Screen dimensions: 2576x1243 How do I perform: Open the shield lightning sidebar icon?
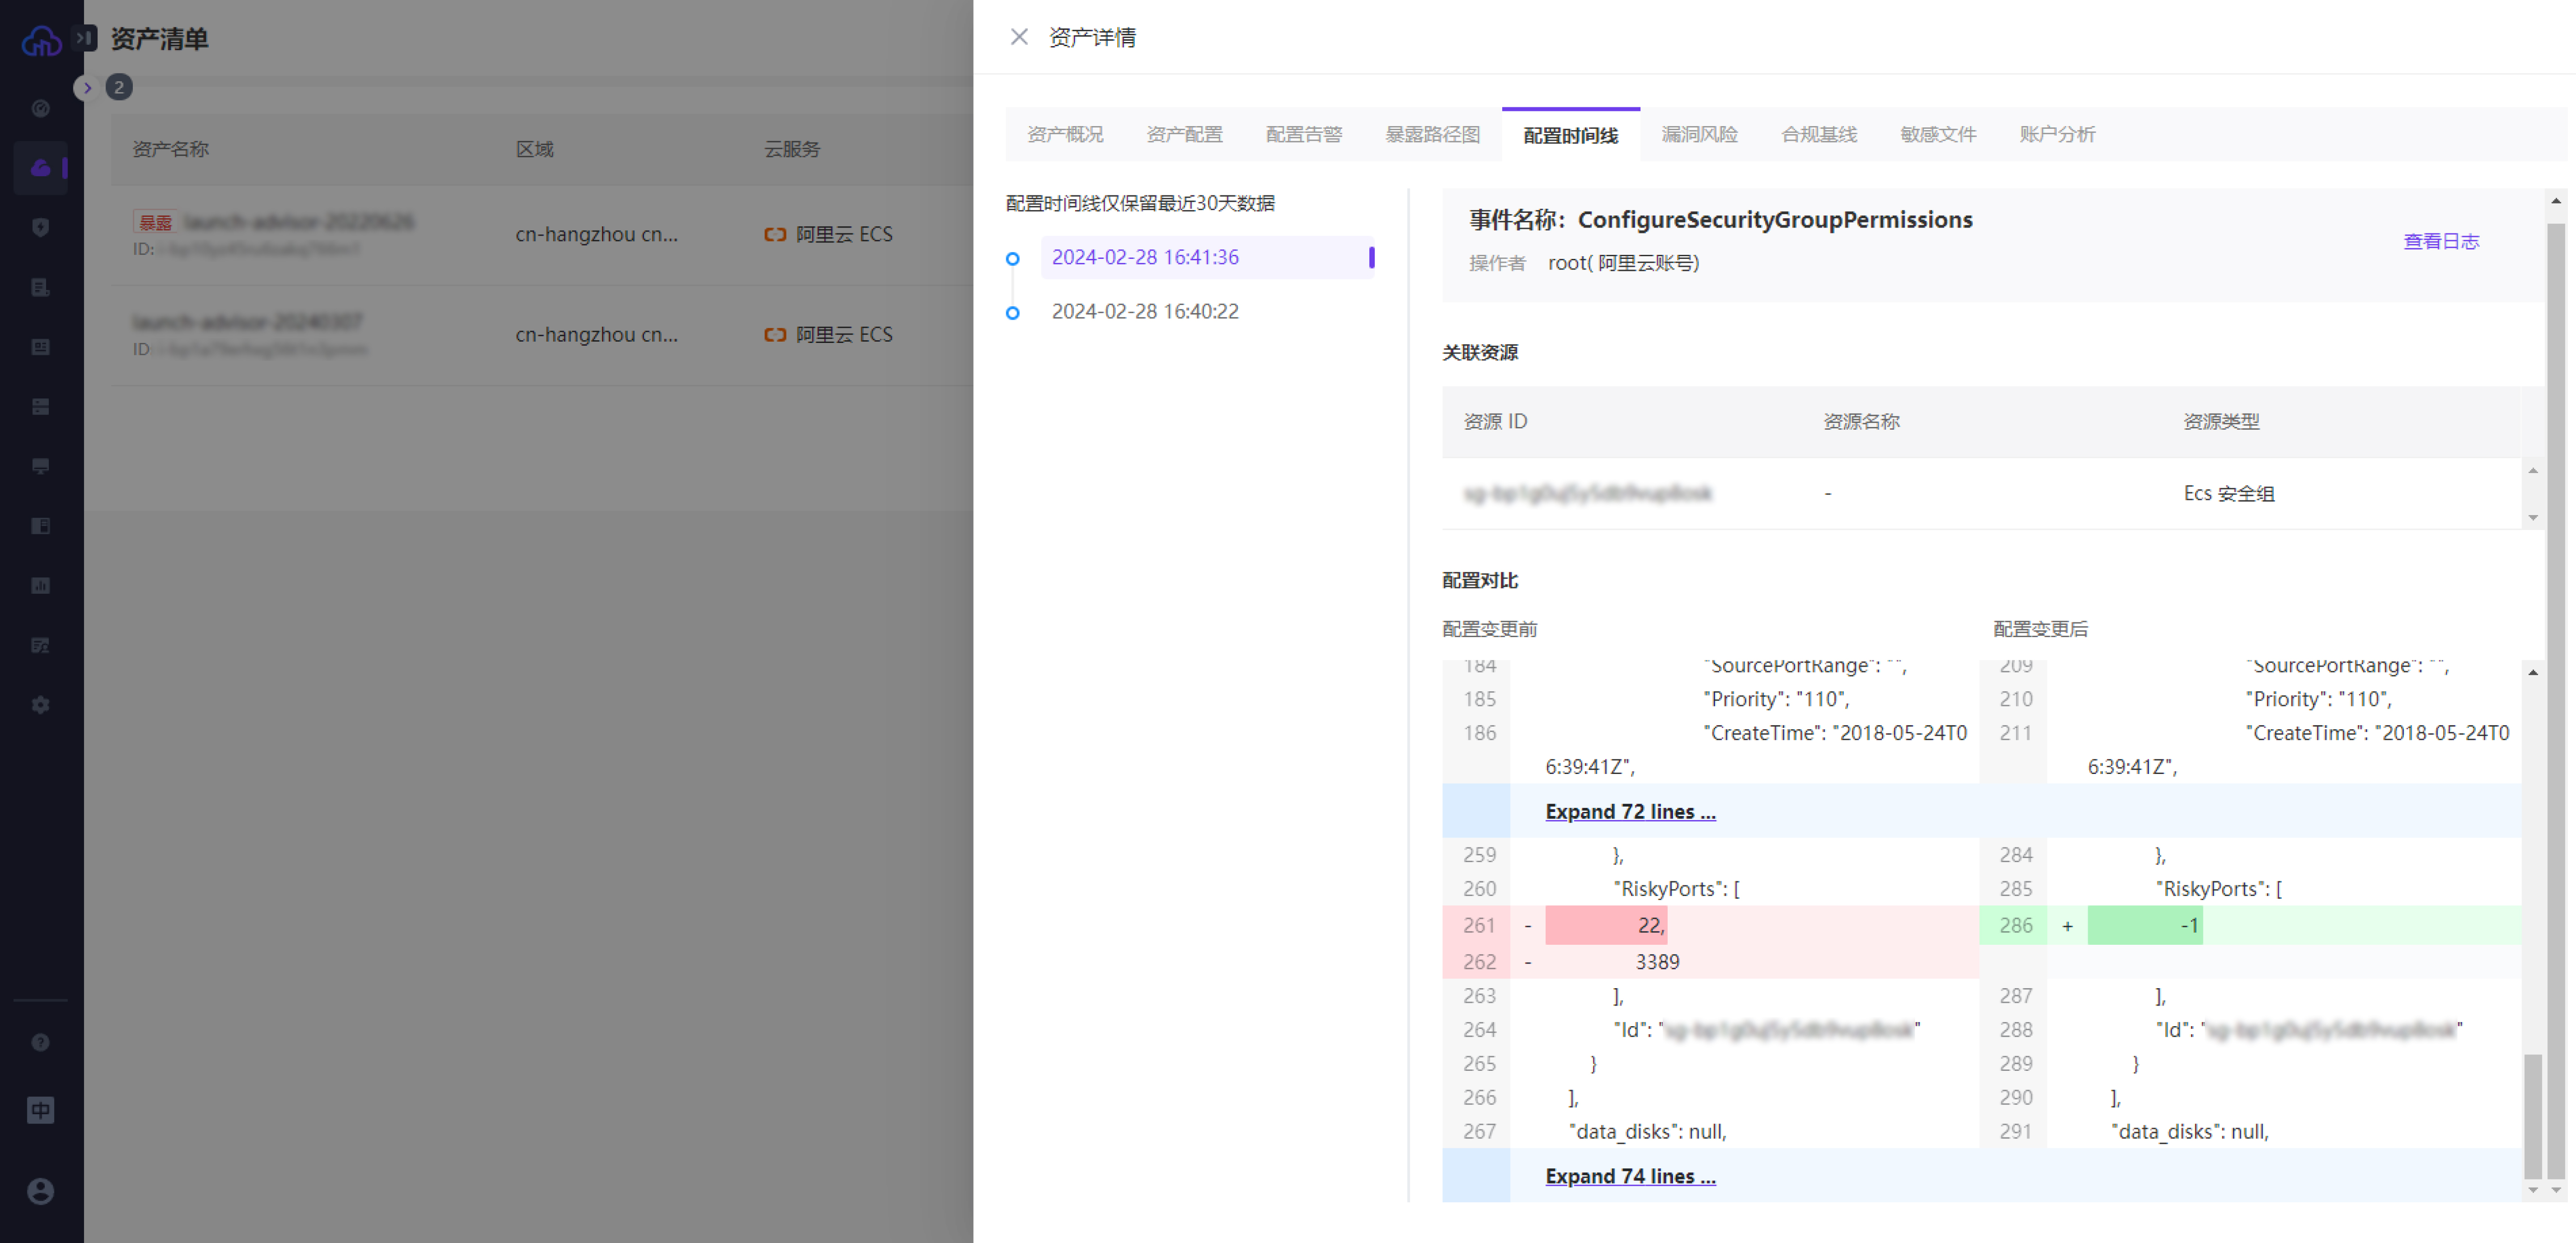coord(40,227)
